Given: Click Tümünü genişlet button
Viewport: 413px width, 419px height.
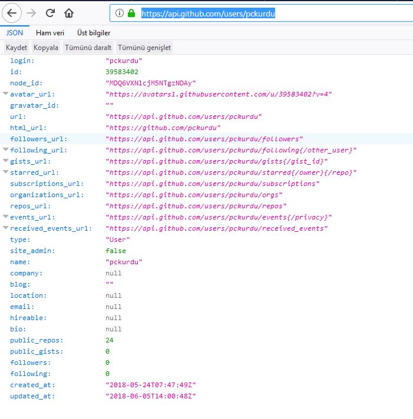Looking at the screenshot, I should click(x=144, y=48).
